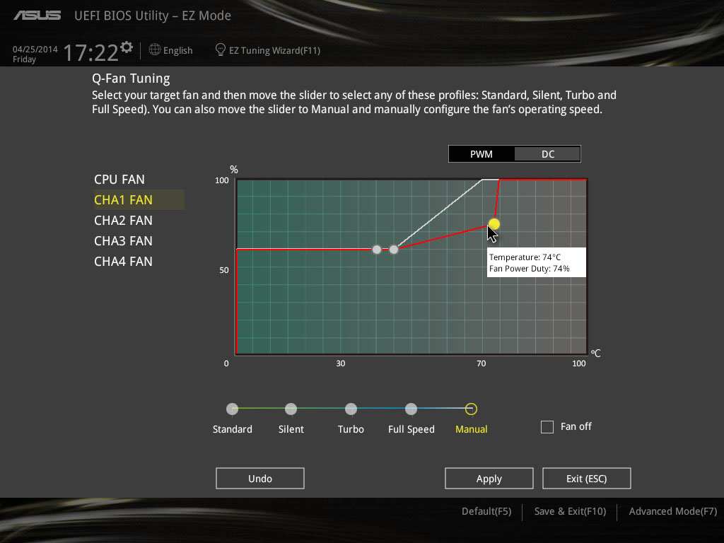
Task: Switch fan control to PWM mode
Action: coord(481,154)
